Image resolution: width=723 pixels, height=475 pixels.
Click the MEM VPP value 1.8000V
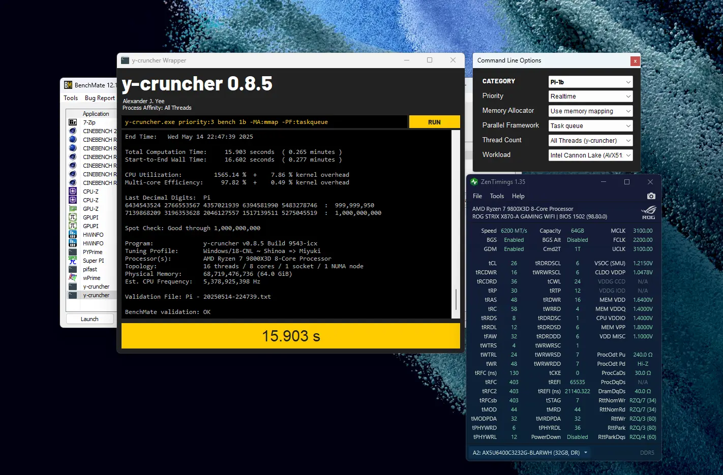pos(643,327)
